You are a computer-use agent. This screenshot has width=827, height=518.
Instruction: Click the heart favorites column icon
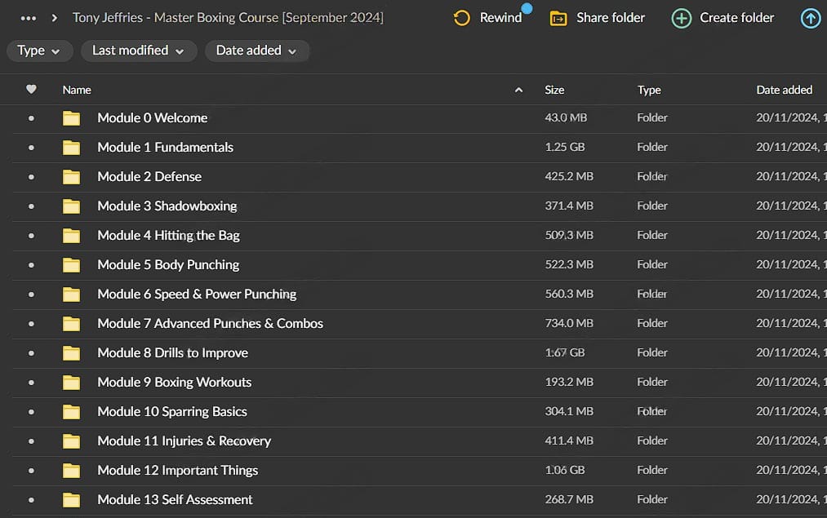pos(31,90)
